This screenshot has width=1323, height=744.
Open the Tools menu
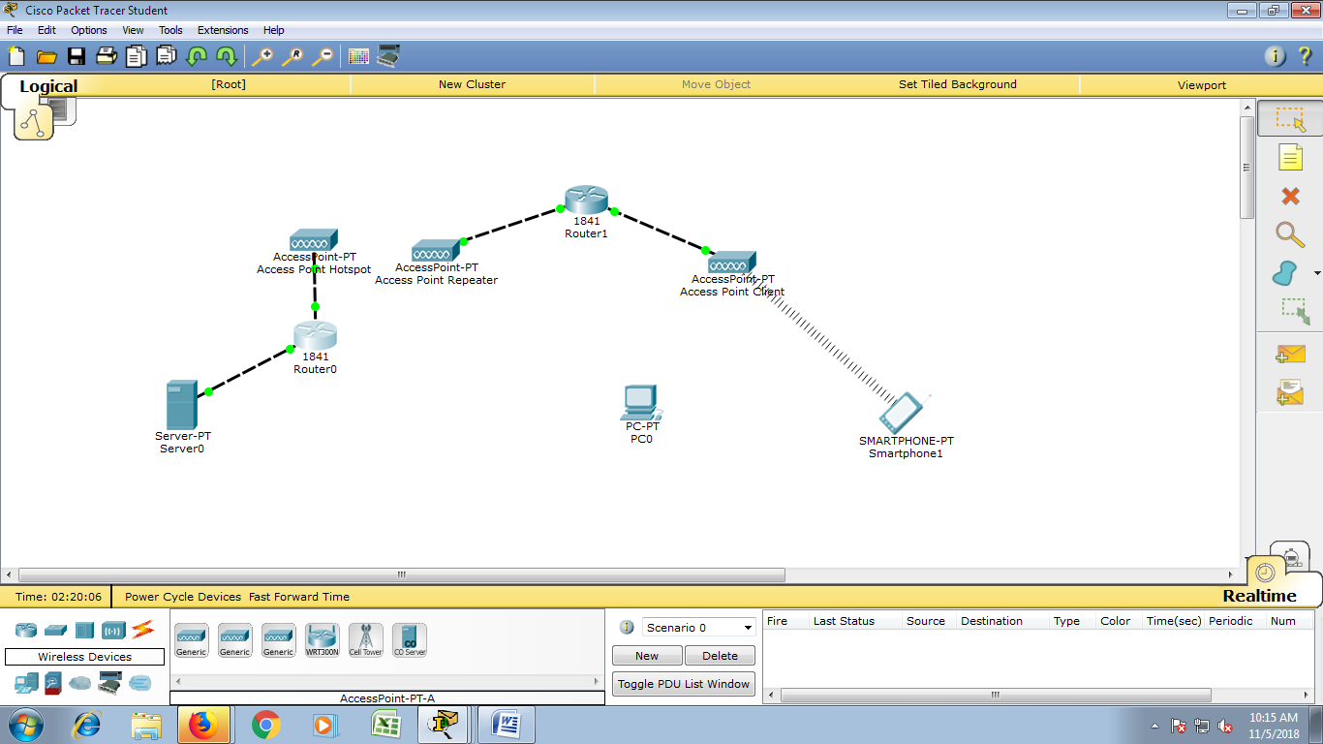pyautogui.click(x=170, y=30)
